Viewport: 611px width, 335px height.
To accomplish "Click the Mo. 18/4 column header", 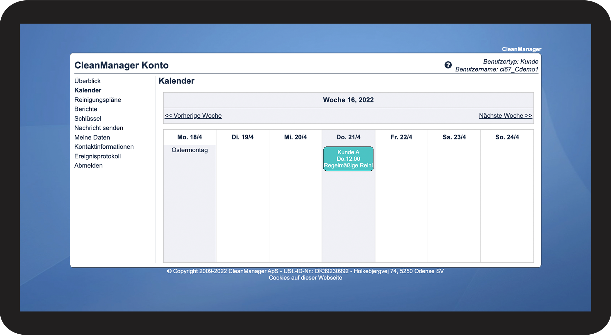I will [189, 137].
